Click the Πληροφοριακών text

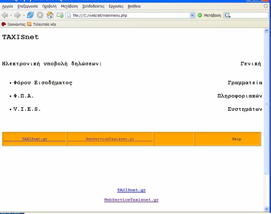[x=240, y=96]
